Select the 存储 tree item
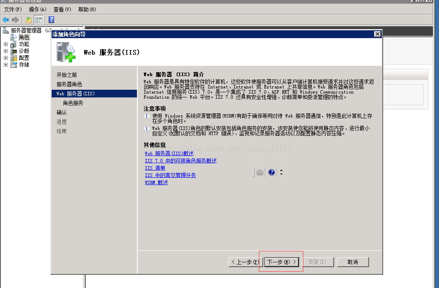The image size is (439, 288). pyautogui.click(x=24, y=65)
